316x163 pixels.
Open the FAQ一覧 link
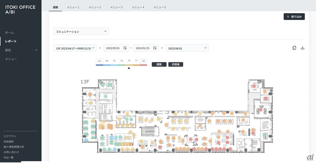[x=9, y=157]
